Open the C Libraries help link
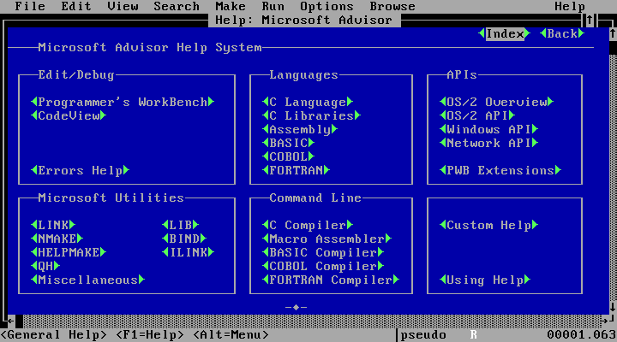 click(311, 115)
